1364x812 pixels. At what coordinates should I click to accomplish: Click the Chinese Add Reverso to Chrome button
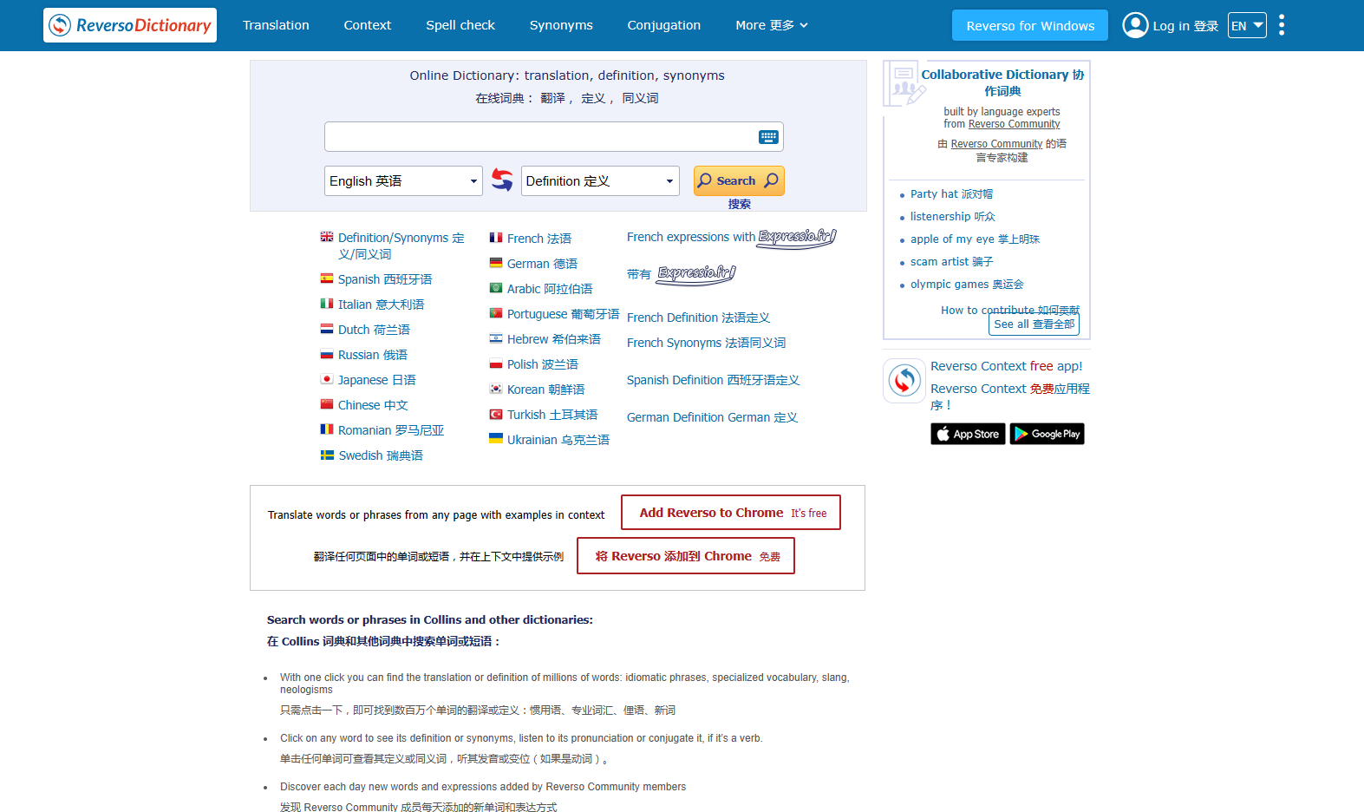[x=686, y=556]
